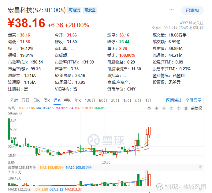The width and height of the screenshot is (212, 193).
Task: Open 区间统计 range statistics
Action: point(174,100)
